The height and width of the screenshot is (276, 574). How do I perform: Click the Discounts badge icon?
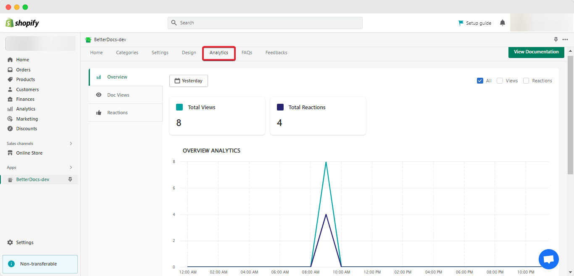(x=10, y=129)
